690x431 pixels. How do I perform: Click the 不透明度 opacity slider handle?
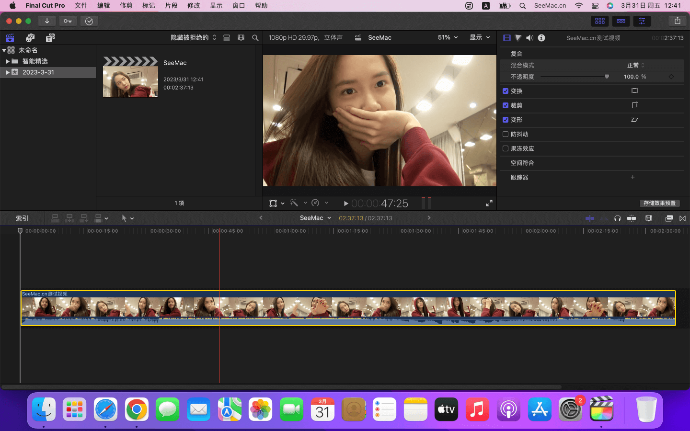click(607, 77)
